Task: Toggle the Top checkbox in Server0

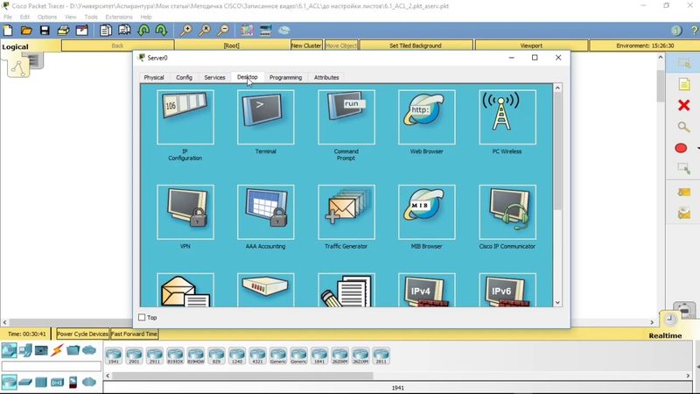Action: tap(142, 317)
